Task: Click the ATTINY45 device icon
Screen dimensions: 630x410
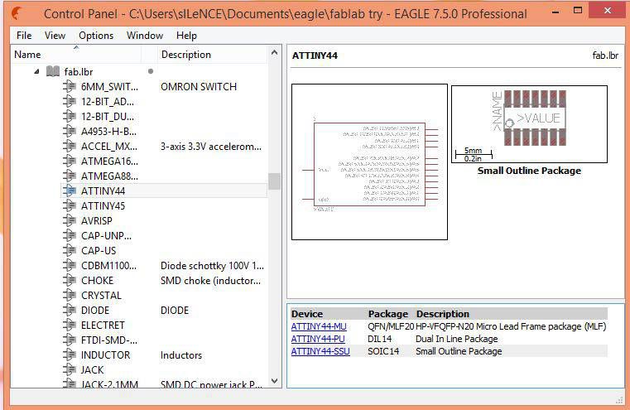Action: (70, 205)
